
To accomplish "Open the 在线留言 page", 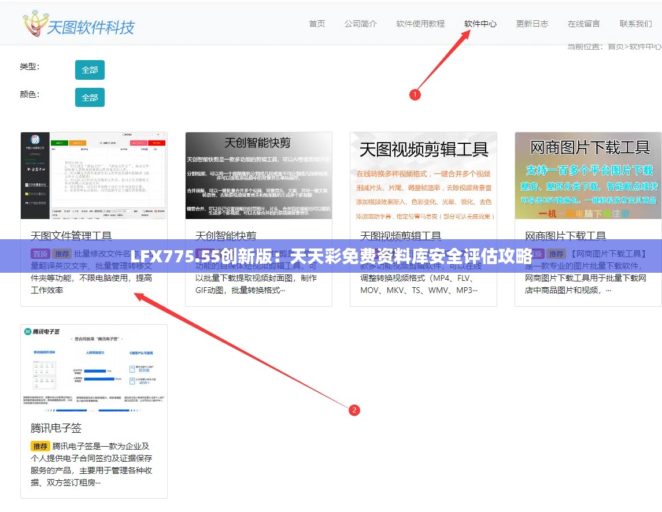I will coord(584,24).
